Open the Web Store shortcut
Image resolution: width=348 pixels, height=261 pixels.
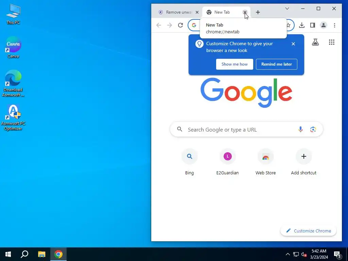tap(266, 162)
